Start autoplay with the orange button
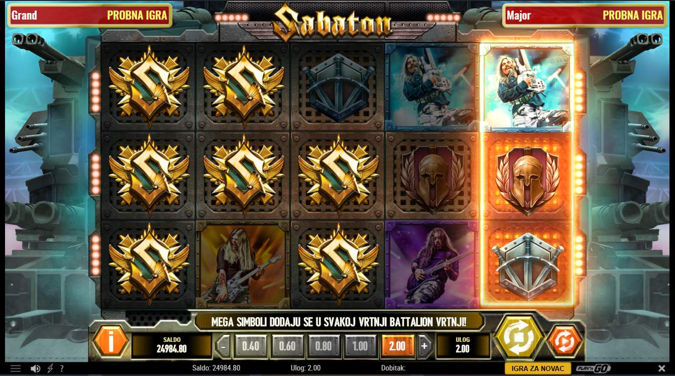The height and width of the screenshot is (376, 675). (565, 341)
